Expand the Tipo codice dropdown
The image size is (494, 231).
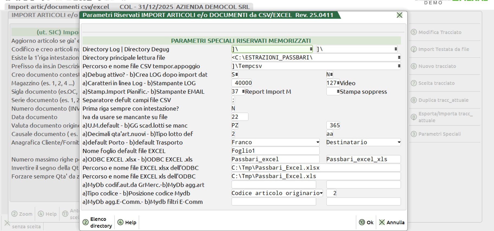coord(321,193)
